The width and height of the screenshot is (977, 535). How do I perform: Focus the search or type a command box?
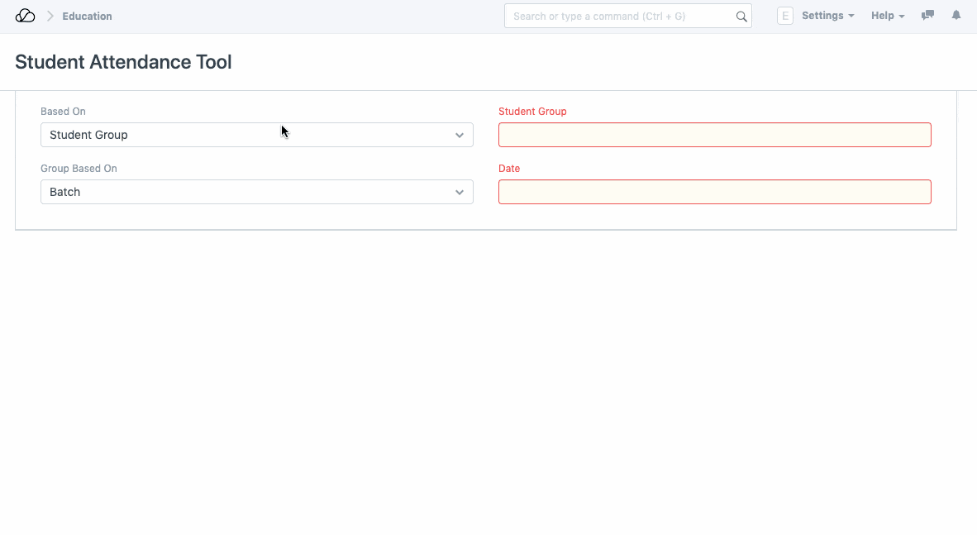pos(620,16)
